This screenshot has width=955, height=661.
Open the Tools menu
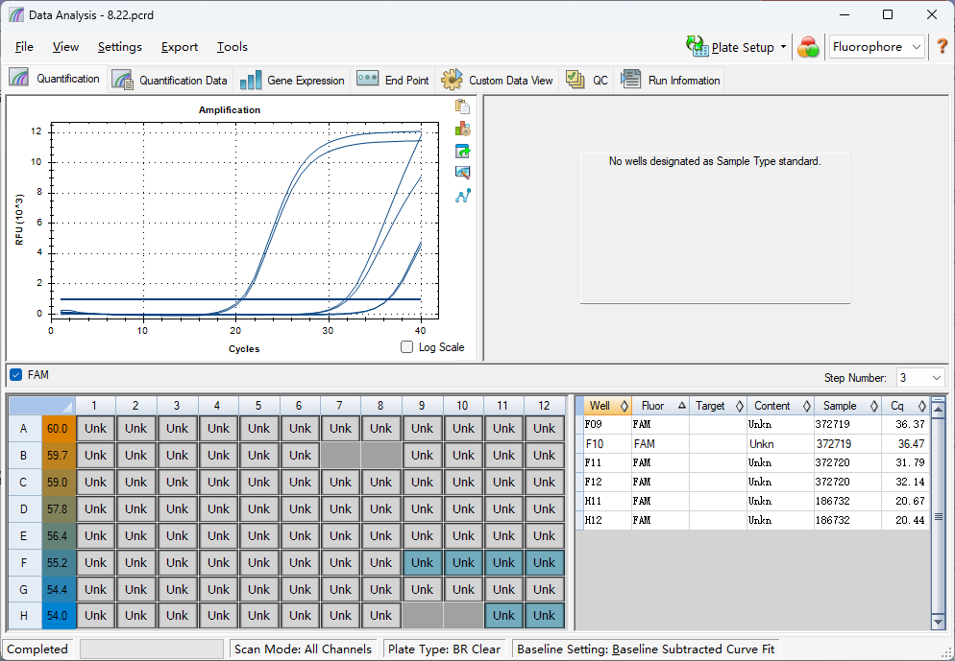tap(233, 47)
